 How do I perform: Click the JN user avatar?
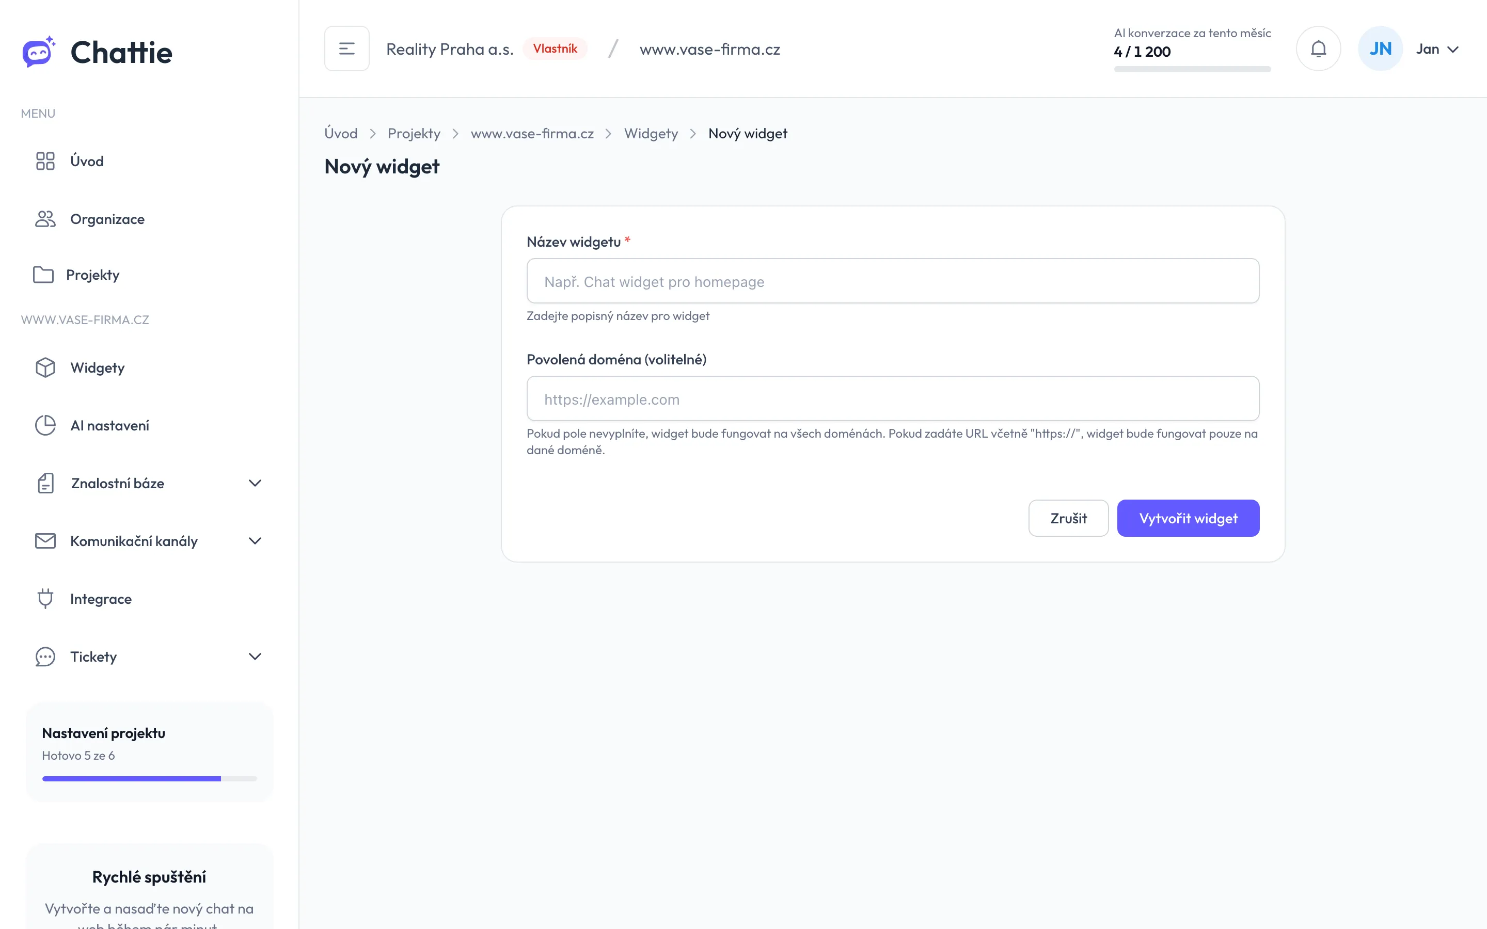click(x=1380, y=49)
